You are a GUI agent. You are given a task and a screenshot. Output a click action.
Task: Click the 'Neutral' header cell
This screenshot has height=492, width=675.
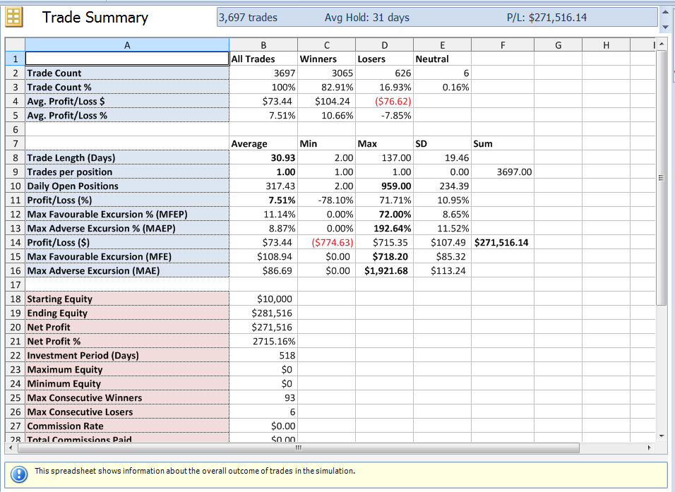coord(443,59)
